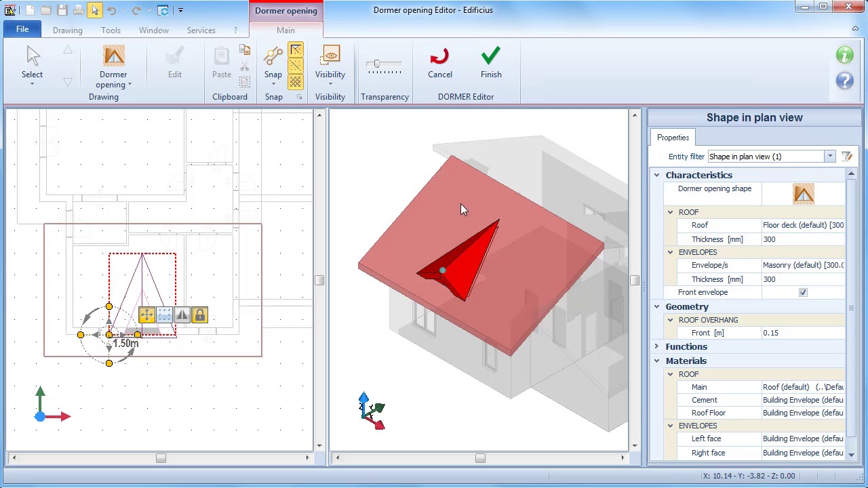868x488 pixels.
Task: Click the move handle icon in plan view
Action: coord(146,315)
